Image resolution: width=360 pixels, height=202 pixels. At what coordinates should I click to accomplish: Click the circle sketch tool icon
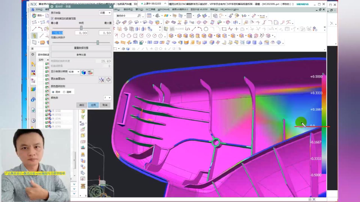tap(206, 29)
